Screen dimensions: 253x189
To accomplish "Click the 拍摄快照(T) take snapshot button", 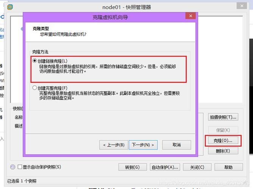I will [223, 117].
